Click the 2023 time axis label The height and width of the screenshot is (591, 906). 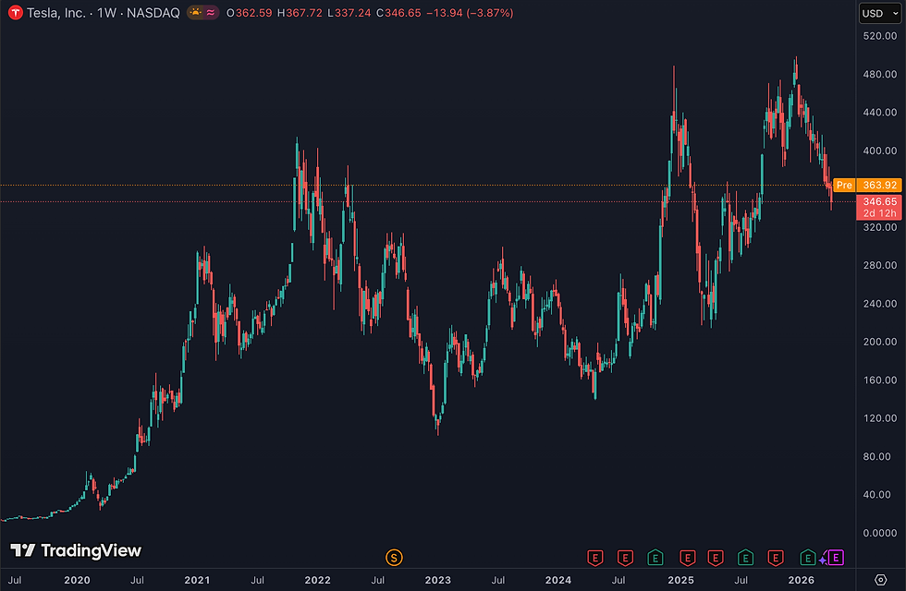[x=437, y=580]
